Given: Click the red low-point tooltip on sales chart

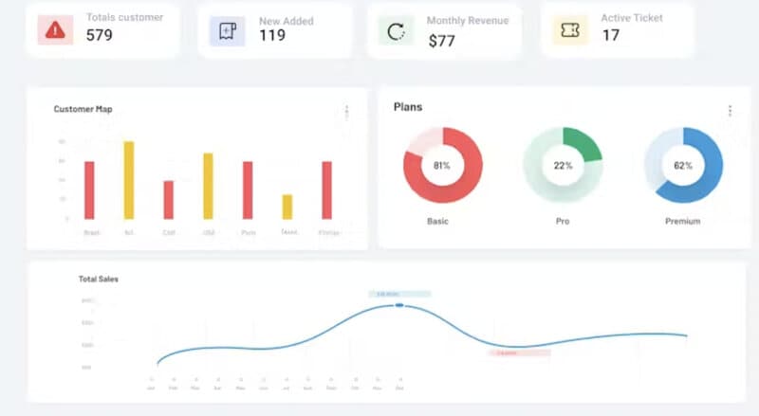Looking at the screenshot, I should click(519, 353).
